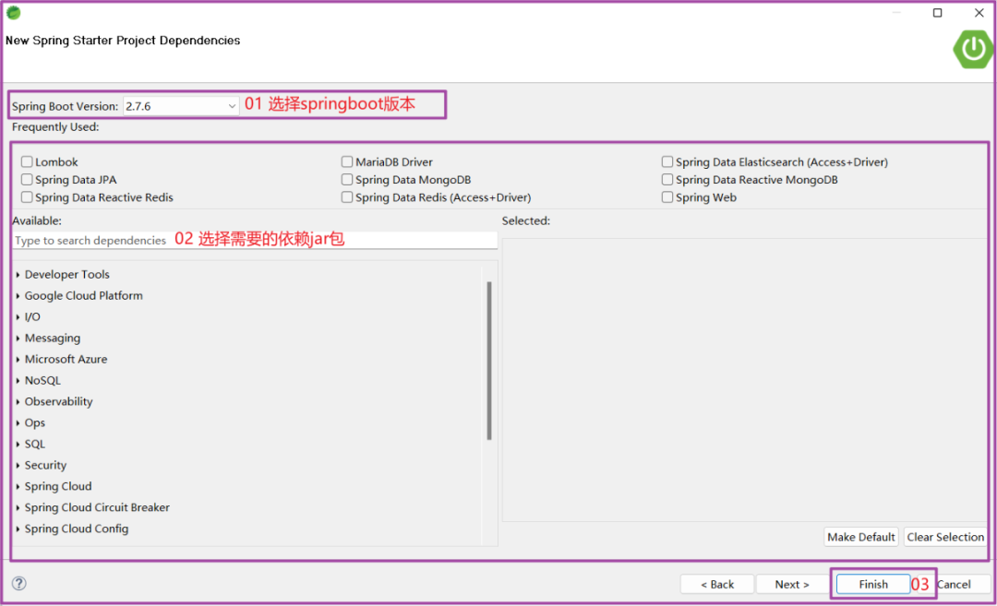
Task: Maximize the dialog window
Action: 937,13
